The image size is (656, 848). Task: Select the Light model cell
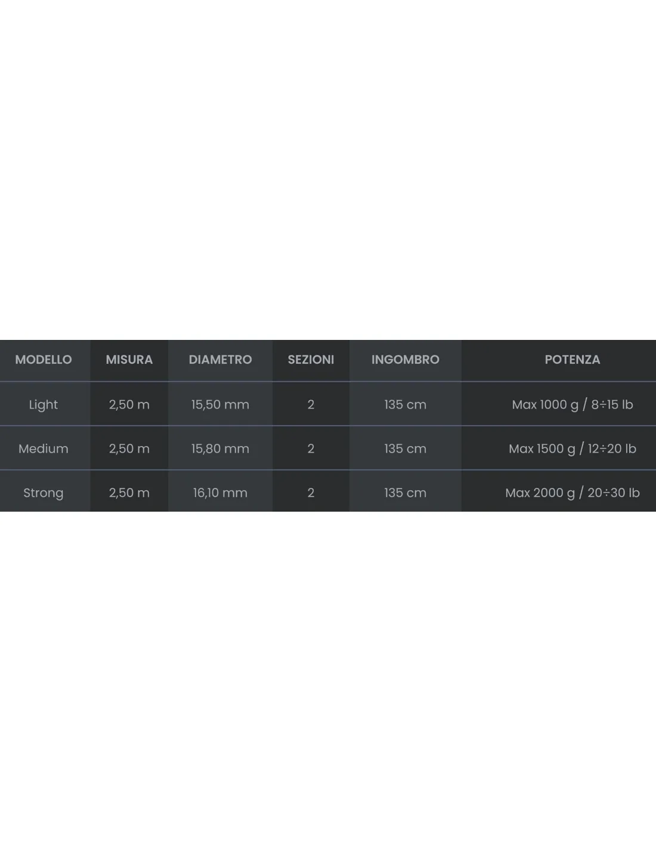click(44, 404)
